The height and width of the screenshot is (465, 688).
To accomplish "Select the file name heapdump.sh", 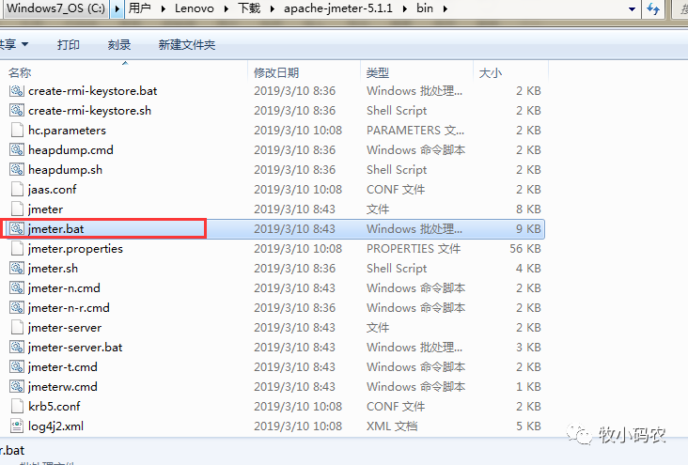I will pyautogui.click(x=66, y=170).
